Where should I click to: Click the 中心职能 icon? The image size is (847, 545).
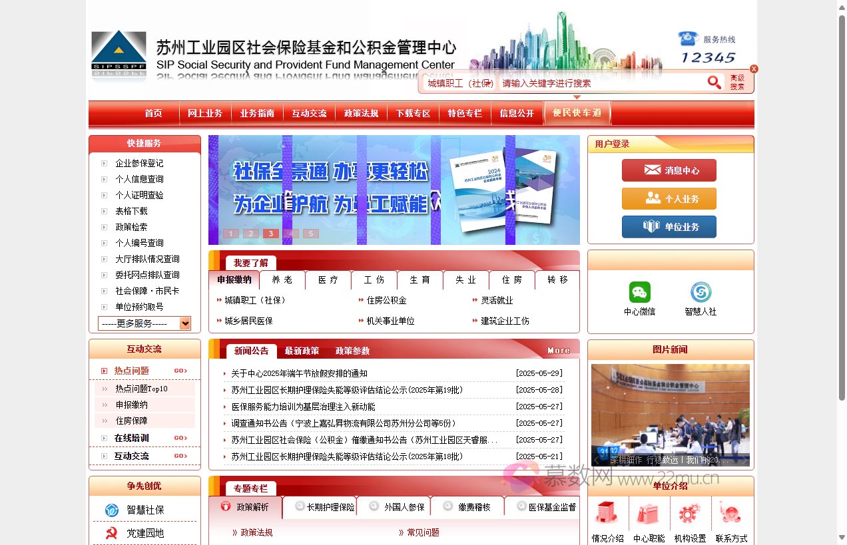[648, 512]
